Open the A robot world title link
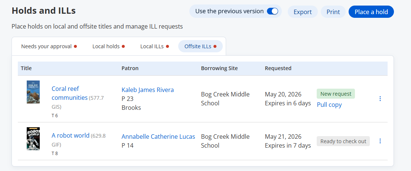The height and width of the screenshot is (171, 411). pyautogui.click(x=71, y=136)
